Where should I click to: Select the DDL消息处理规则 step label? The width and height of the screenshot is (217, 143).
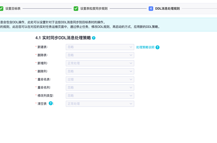pos(167,9)
